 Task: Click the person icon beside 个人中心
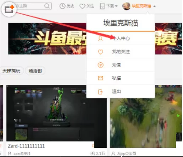point(100,39)
